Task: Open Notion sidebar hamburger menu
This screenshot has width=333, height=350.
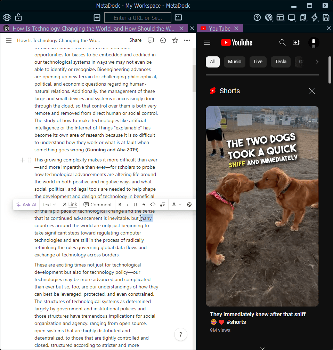Action: coord(9,41)
